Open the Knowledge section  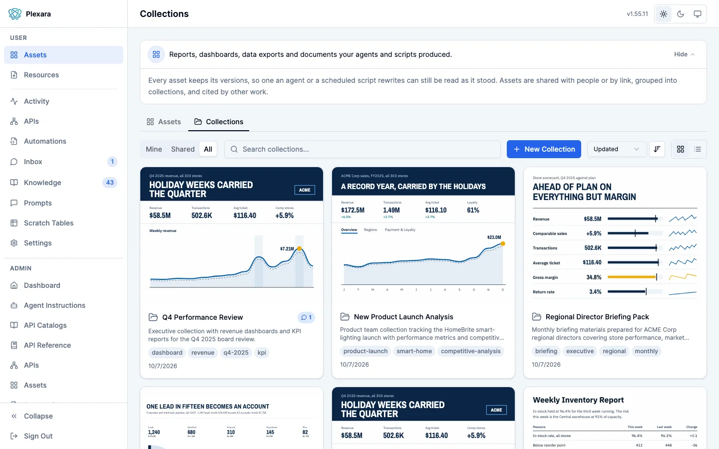(63, 183)
